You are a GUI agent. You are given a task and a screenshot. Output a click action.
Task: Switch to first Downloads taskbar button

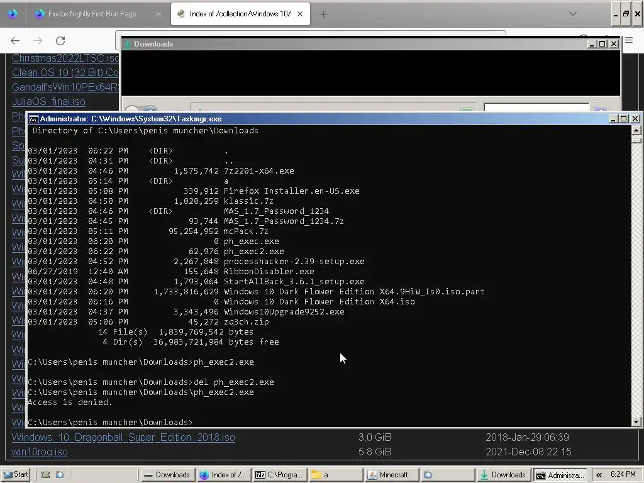pos(168,475)
